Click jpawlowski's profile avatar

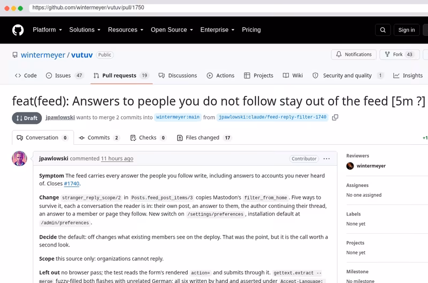(x=19, y=159)
